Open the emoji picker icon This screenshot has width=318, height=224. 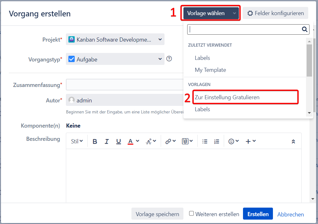coord(233,141)
